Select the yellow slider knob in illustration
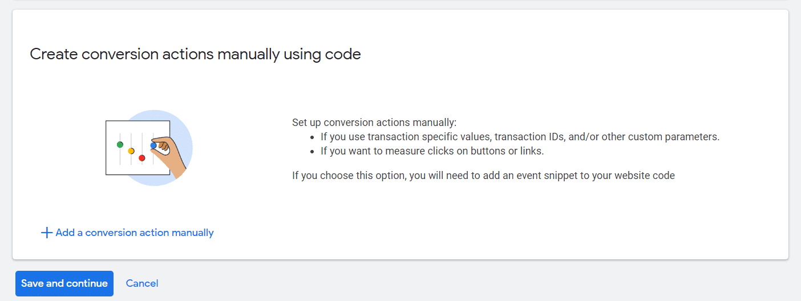Image resolution: width=801 pixels, height=301 pixels. [131, 151]
